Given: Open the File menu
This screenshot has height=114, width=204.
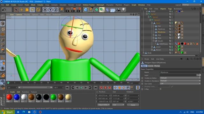Looking at the screenshot, I should (3, 5).
